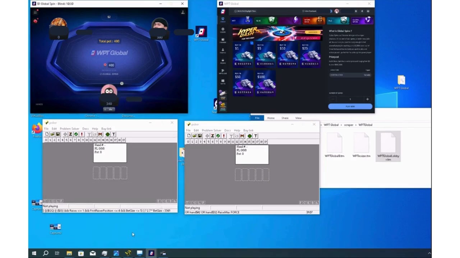Click Open folder icon in right poker window
Image resolution: width=460 pixels, height=258 pixels.
click(x=194, y=136)
